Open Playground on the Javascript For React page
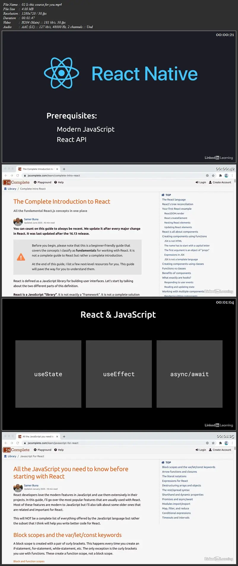This screenshot has width=238, height=566. click(42, 450)
